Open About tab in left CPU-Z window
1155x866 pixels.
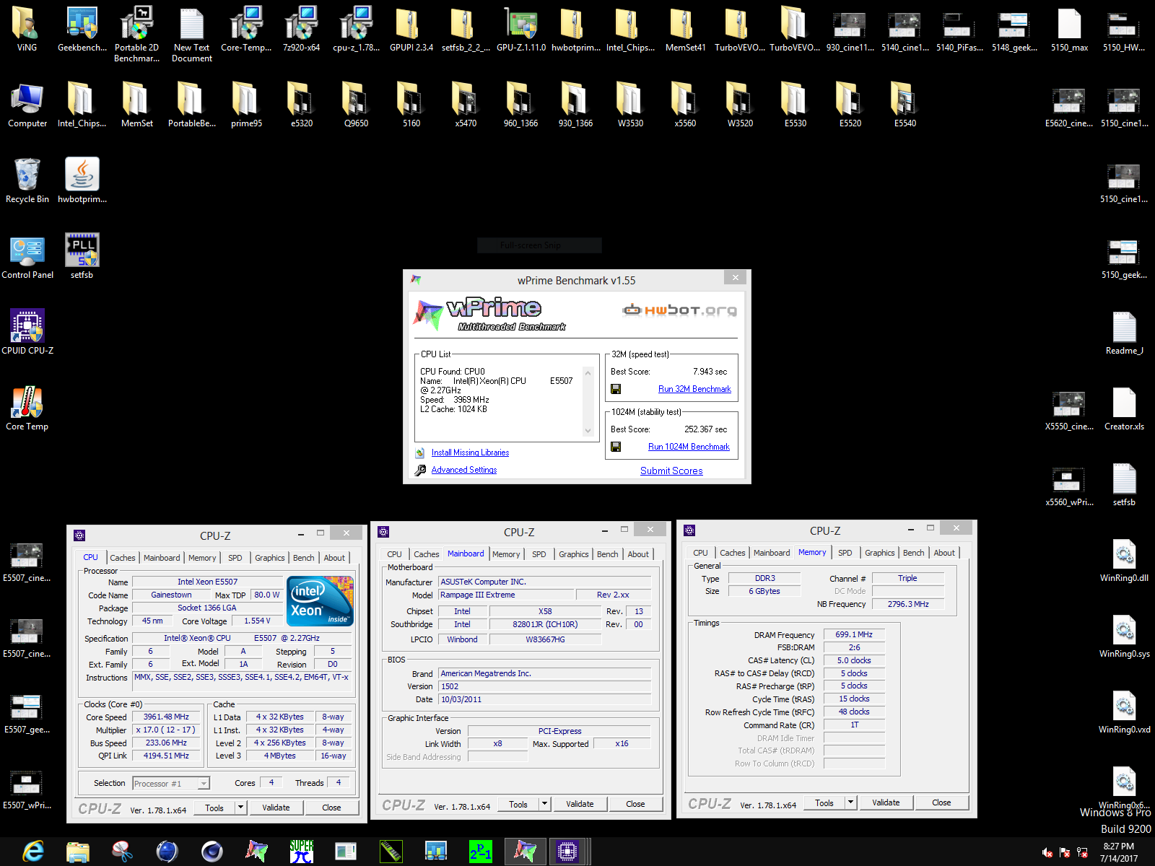334,558
